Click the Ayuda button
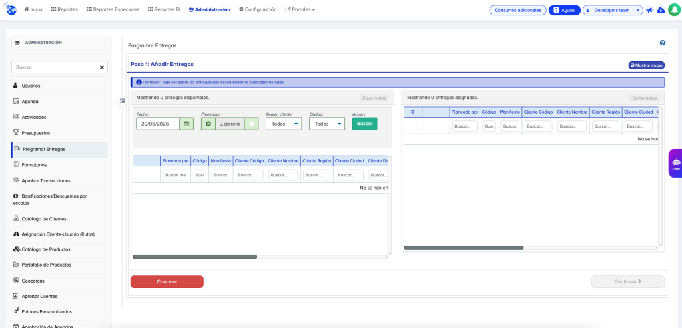This screenshot has width=682, height=328. 564,10
